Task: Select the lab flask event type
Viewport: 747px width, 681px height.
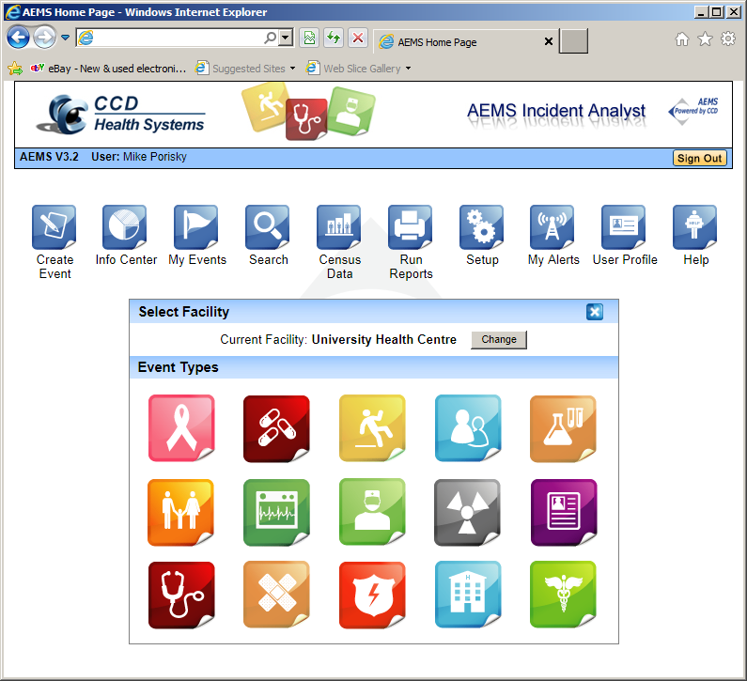Action: click(563, 428)
